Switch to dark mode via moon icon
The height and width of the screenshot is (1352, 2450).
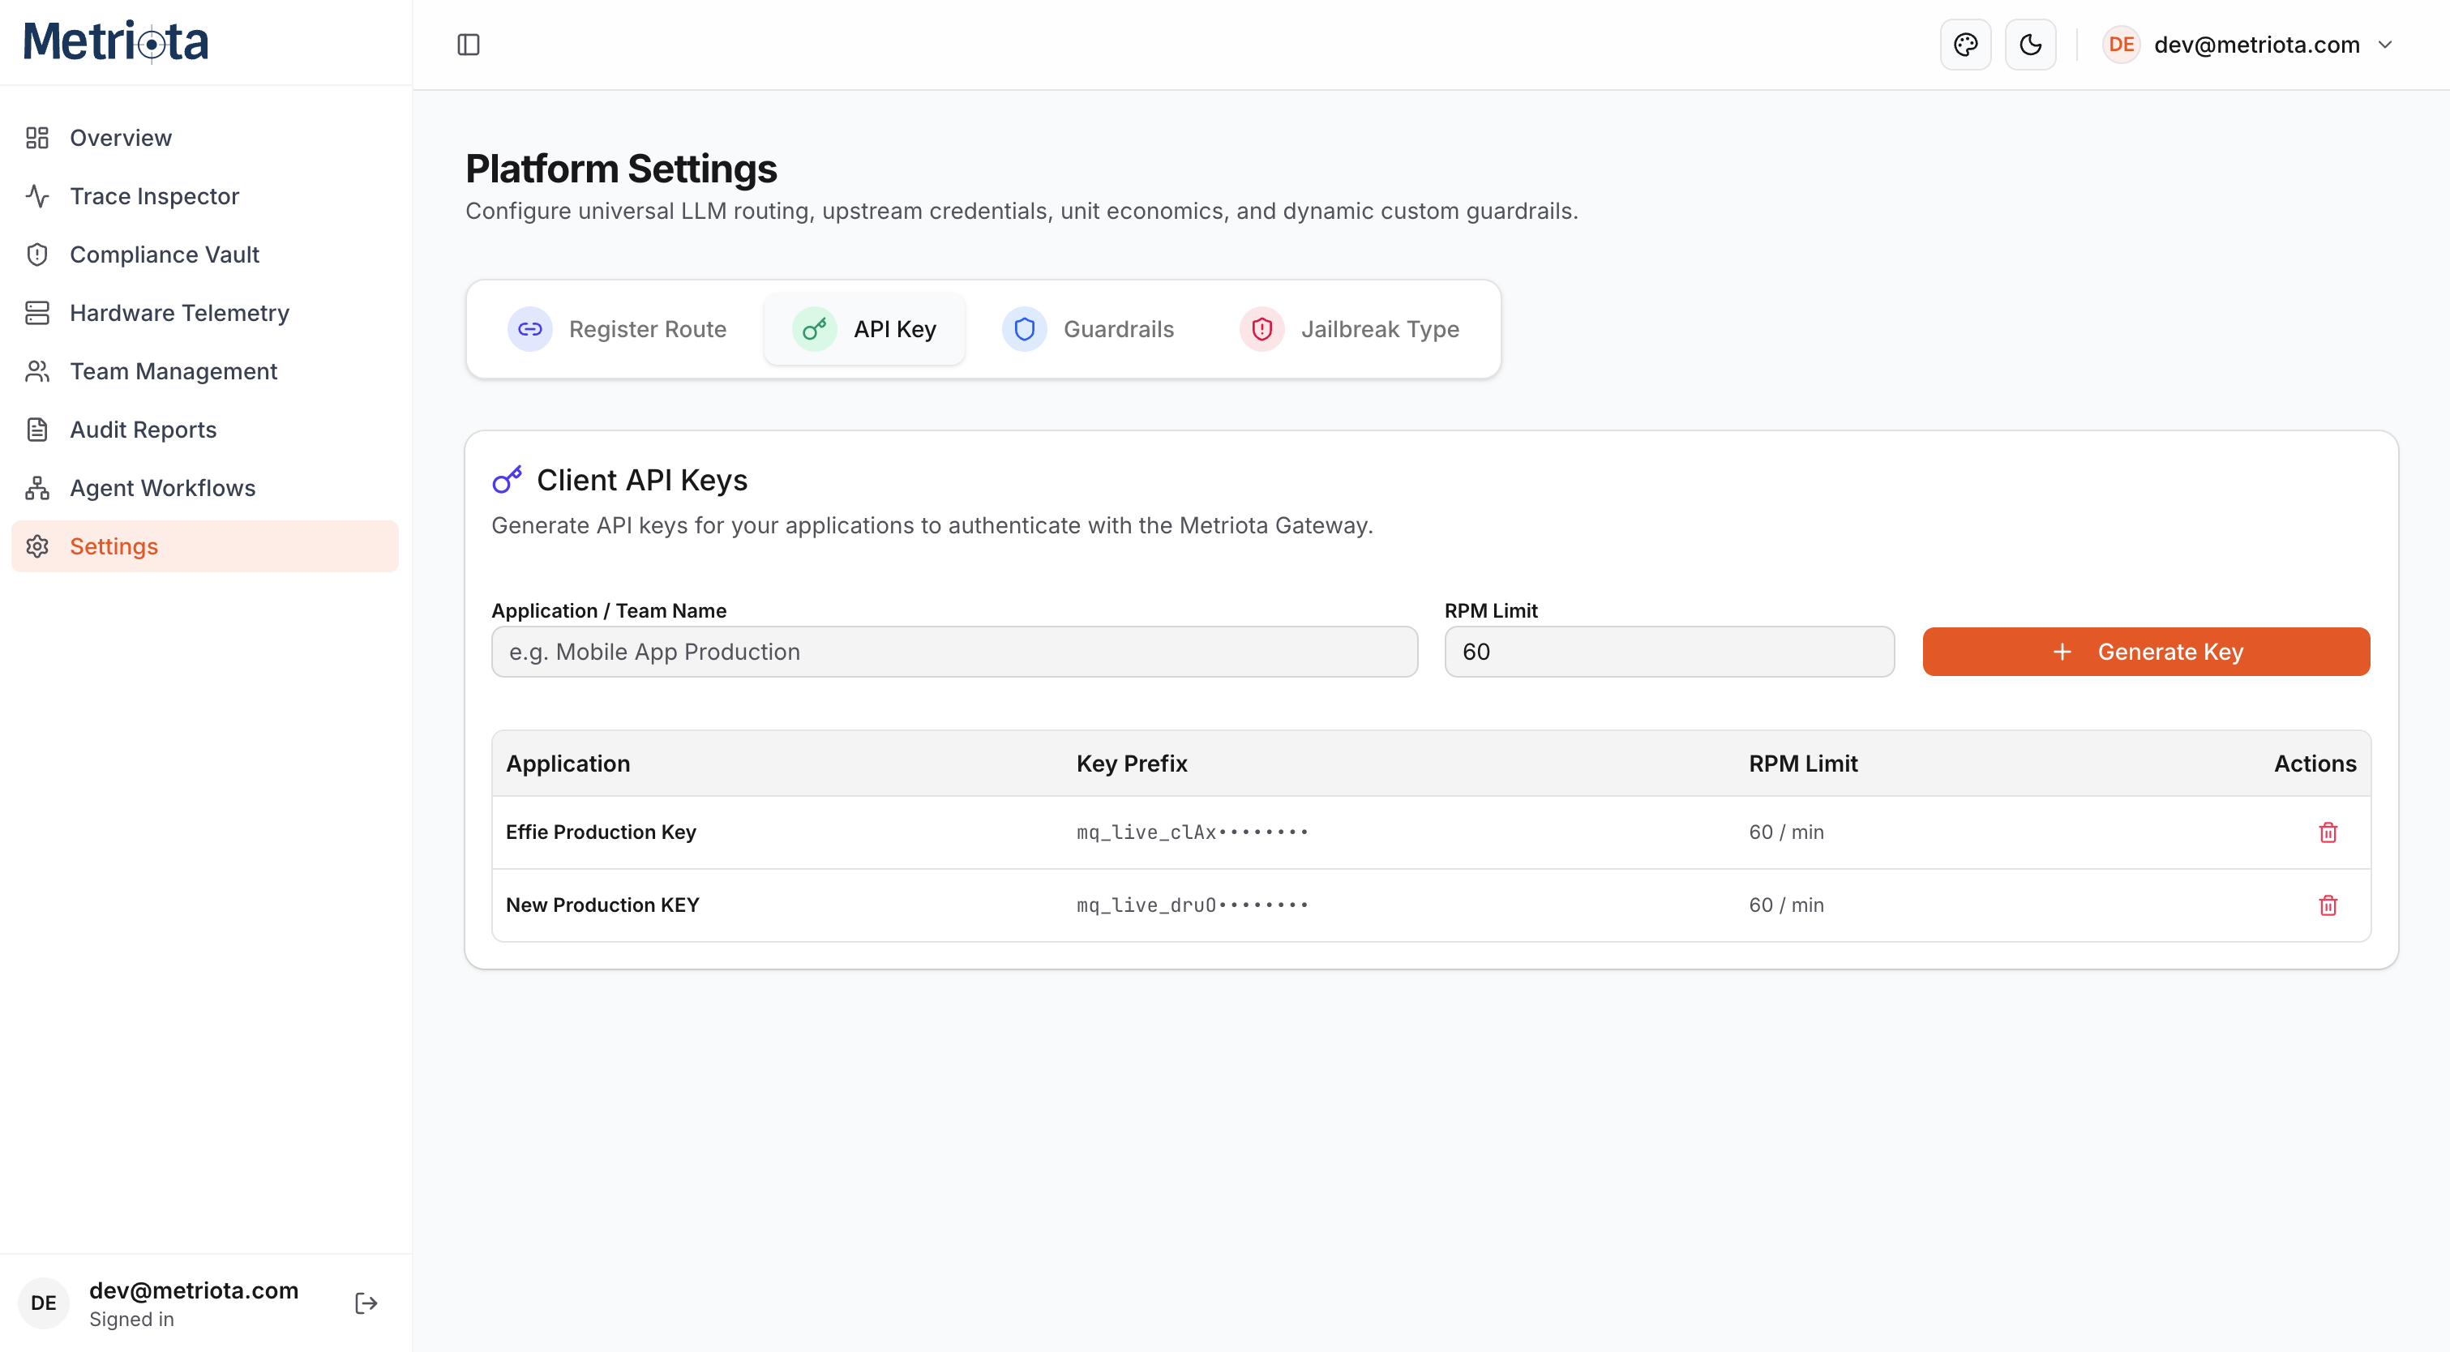click(2029, 45)
